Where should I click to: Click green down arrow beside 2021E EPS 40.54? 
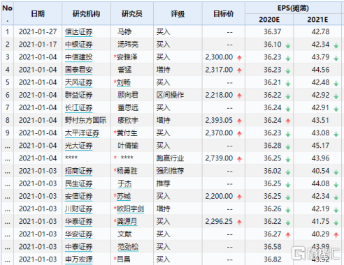pos(336,172)
